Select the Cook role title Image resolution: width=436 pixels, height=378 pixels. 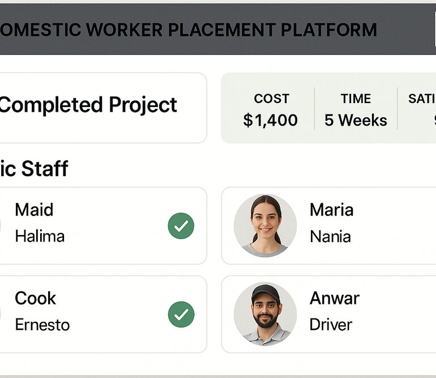(35, 298)
